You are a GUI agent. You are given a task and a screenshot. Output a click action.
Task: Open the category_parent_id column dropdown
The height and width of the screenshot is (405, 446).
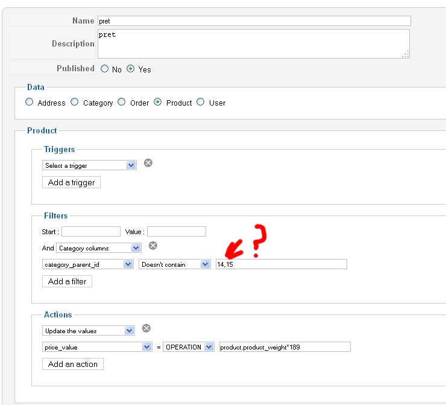88,264
